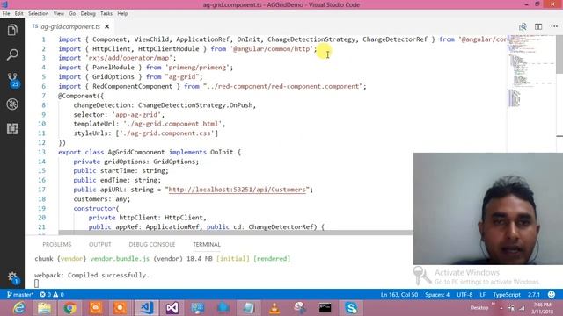Open Skype from taskbar
The image size is (563, 316).
[351, 308]
